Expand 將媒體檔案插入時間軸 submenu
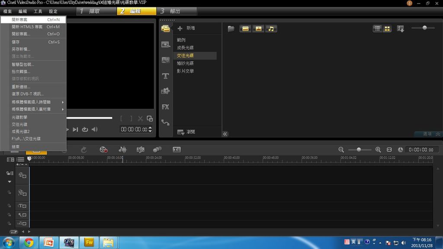Image resolution: width=443 pixels, height=249 pixels. pyautogui.click(x=37, y=102)
